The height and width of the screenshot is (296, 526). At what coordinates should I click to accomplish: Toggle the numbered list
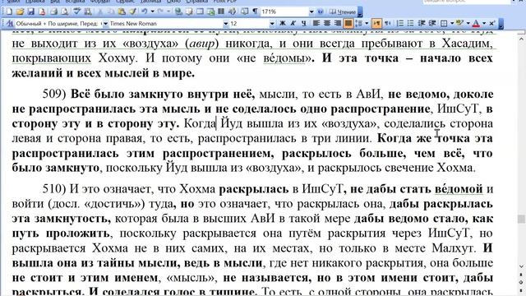(x=400, y=23)
